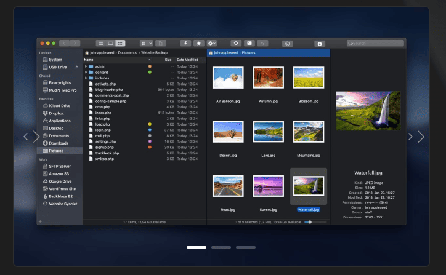Click the lightning bolt connect icon
The image size is (446, 275).
click(x=185, y=43)
